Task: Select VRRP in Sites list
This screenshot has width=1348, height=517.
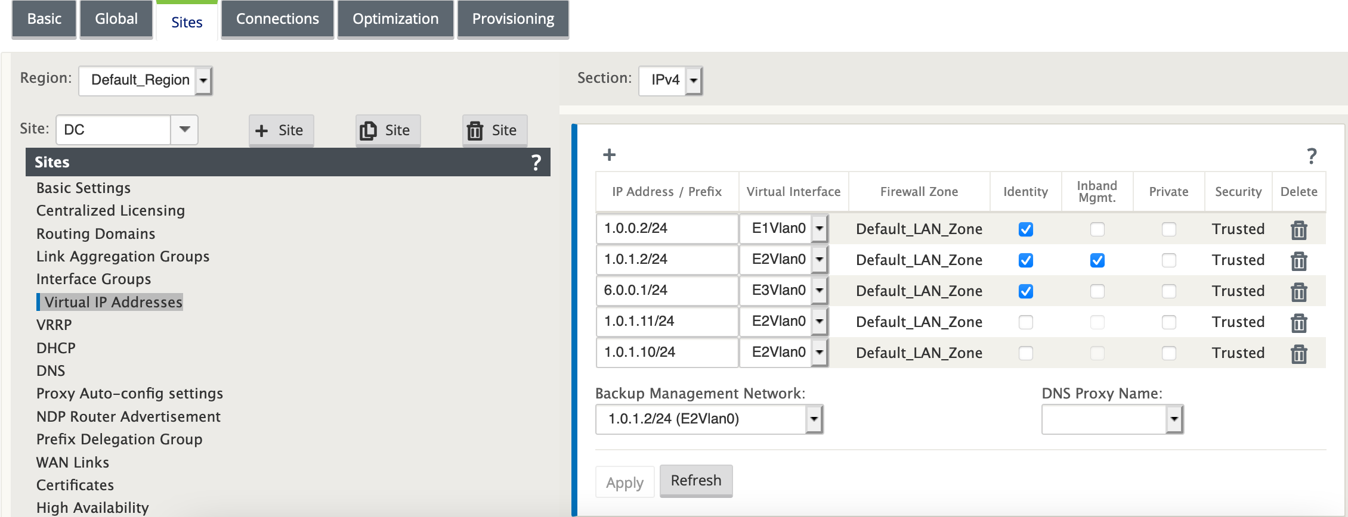Action: point(54,325)
